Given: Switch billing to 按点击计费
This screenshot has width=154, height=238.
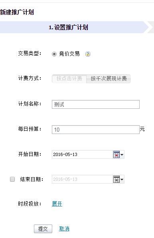Looking at the screenshot, I should tap(69, 79).
